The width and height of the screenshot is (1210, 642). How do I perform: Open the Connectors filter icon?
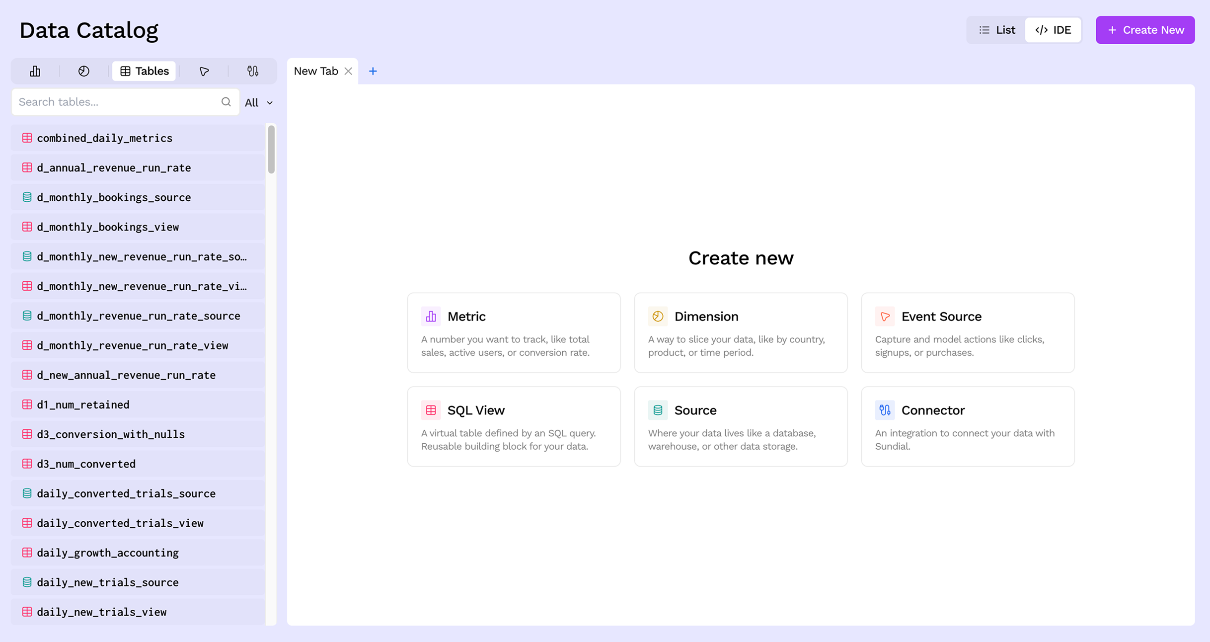tap(253, 71)
